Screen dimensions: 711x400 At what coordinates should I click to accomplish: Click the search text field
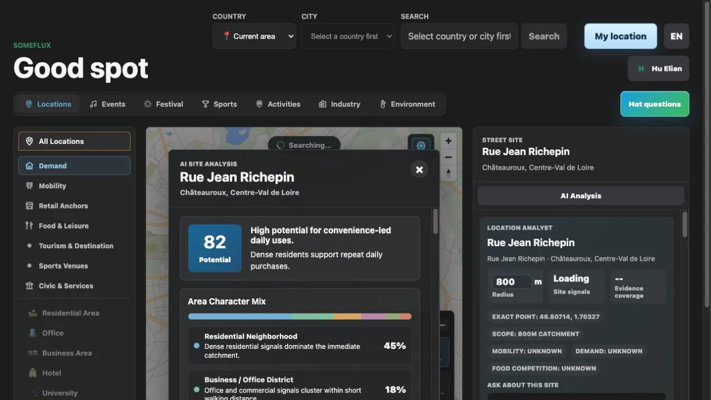click(459, 36)
